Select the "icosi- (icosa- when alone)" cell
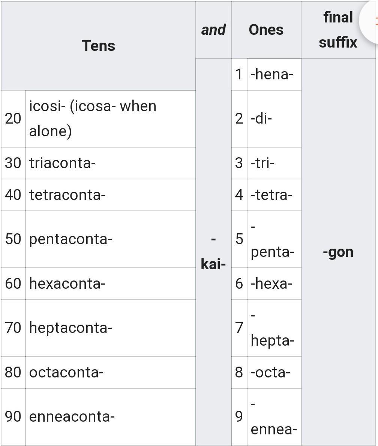378x446 pixels. pos(110,118)
